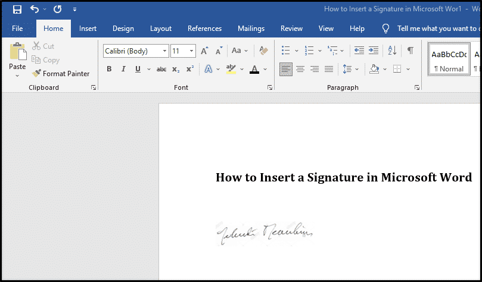This screenshot has height=282, width=482.
Task: Click the Increase Indent icon
Action: [x=374, y=51]
